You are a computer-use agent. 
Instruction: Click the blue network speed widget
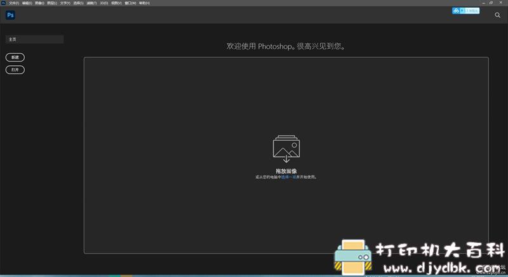(465, 11)
